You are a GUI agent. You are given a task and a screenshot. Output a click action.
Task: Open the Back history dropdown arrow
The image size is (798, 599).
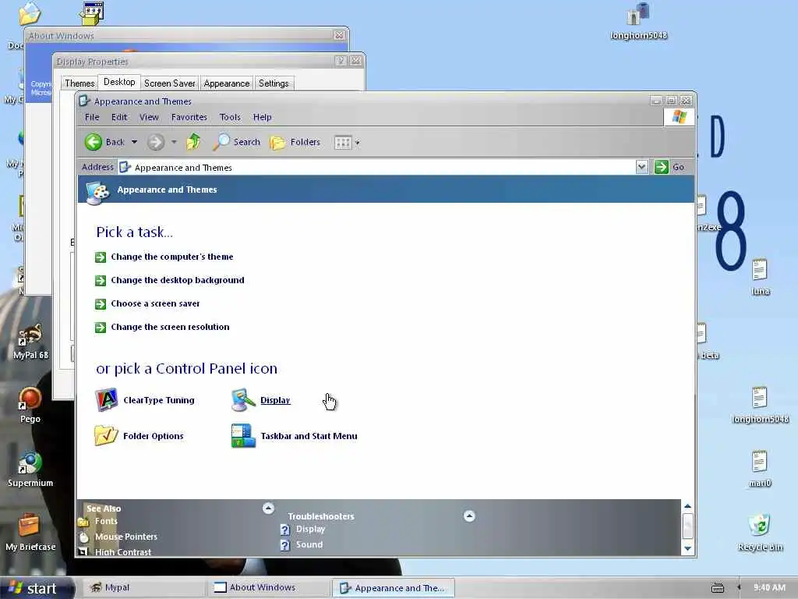134,142
